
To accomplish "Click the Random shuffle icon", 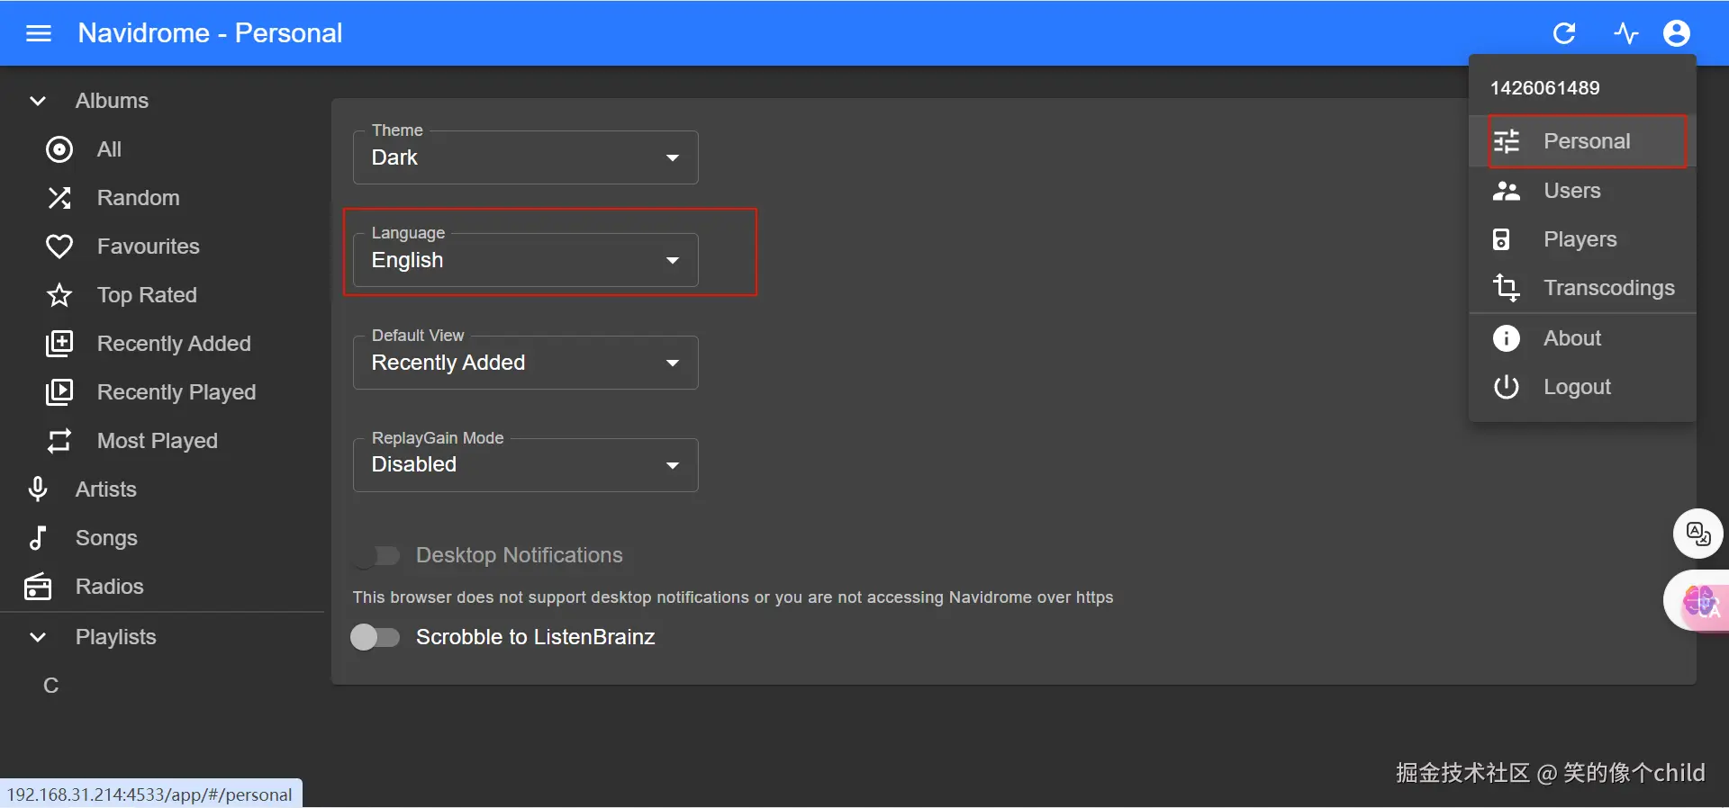I will coord(59,198).
